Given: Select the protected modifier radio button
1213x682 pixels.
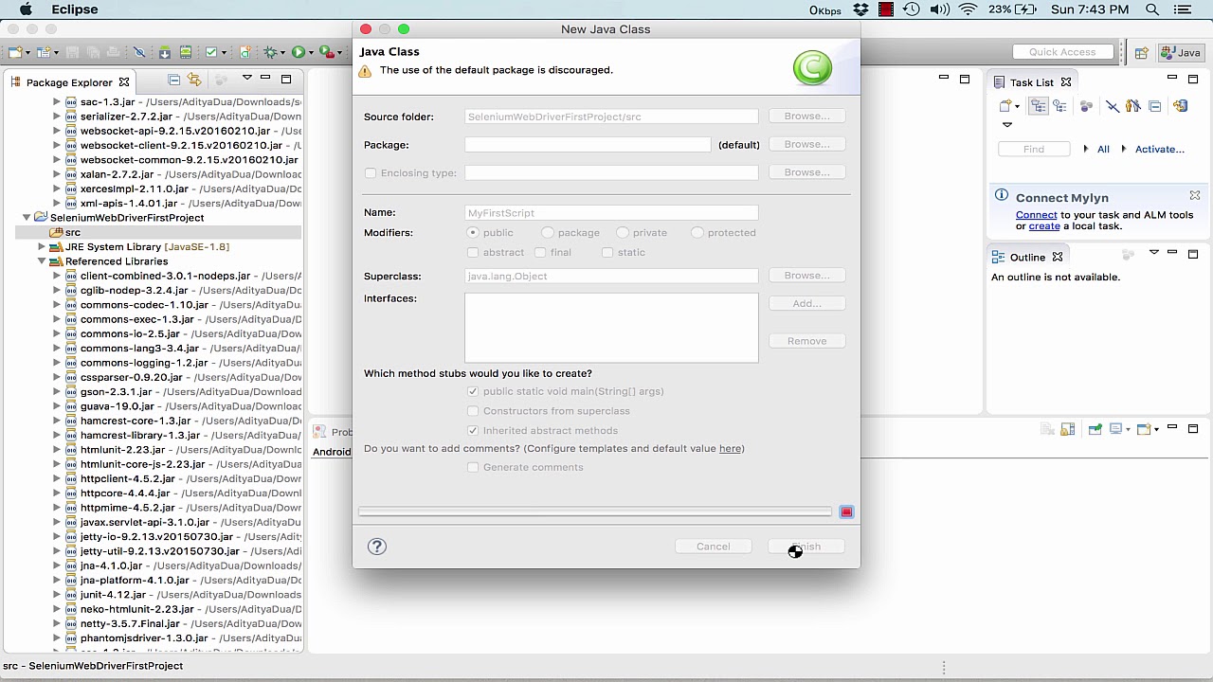Looking at the screenshot, I should (x=697, y=233).
